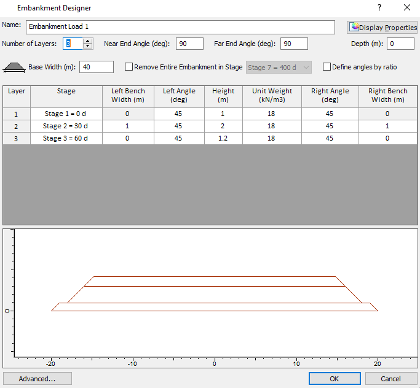
Task: Click layer 3 Unit Weight cell 18
Action: pos(272,138)
